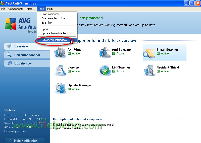This screenshot has height=143, width=201.
Task: Click the E-mail Scanner Active checkmark
Action: click(x=158, y=53)
